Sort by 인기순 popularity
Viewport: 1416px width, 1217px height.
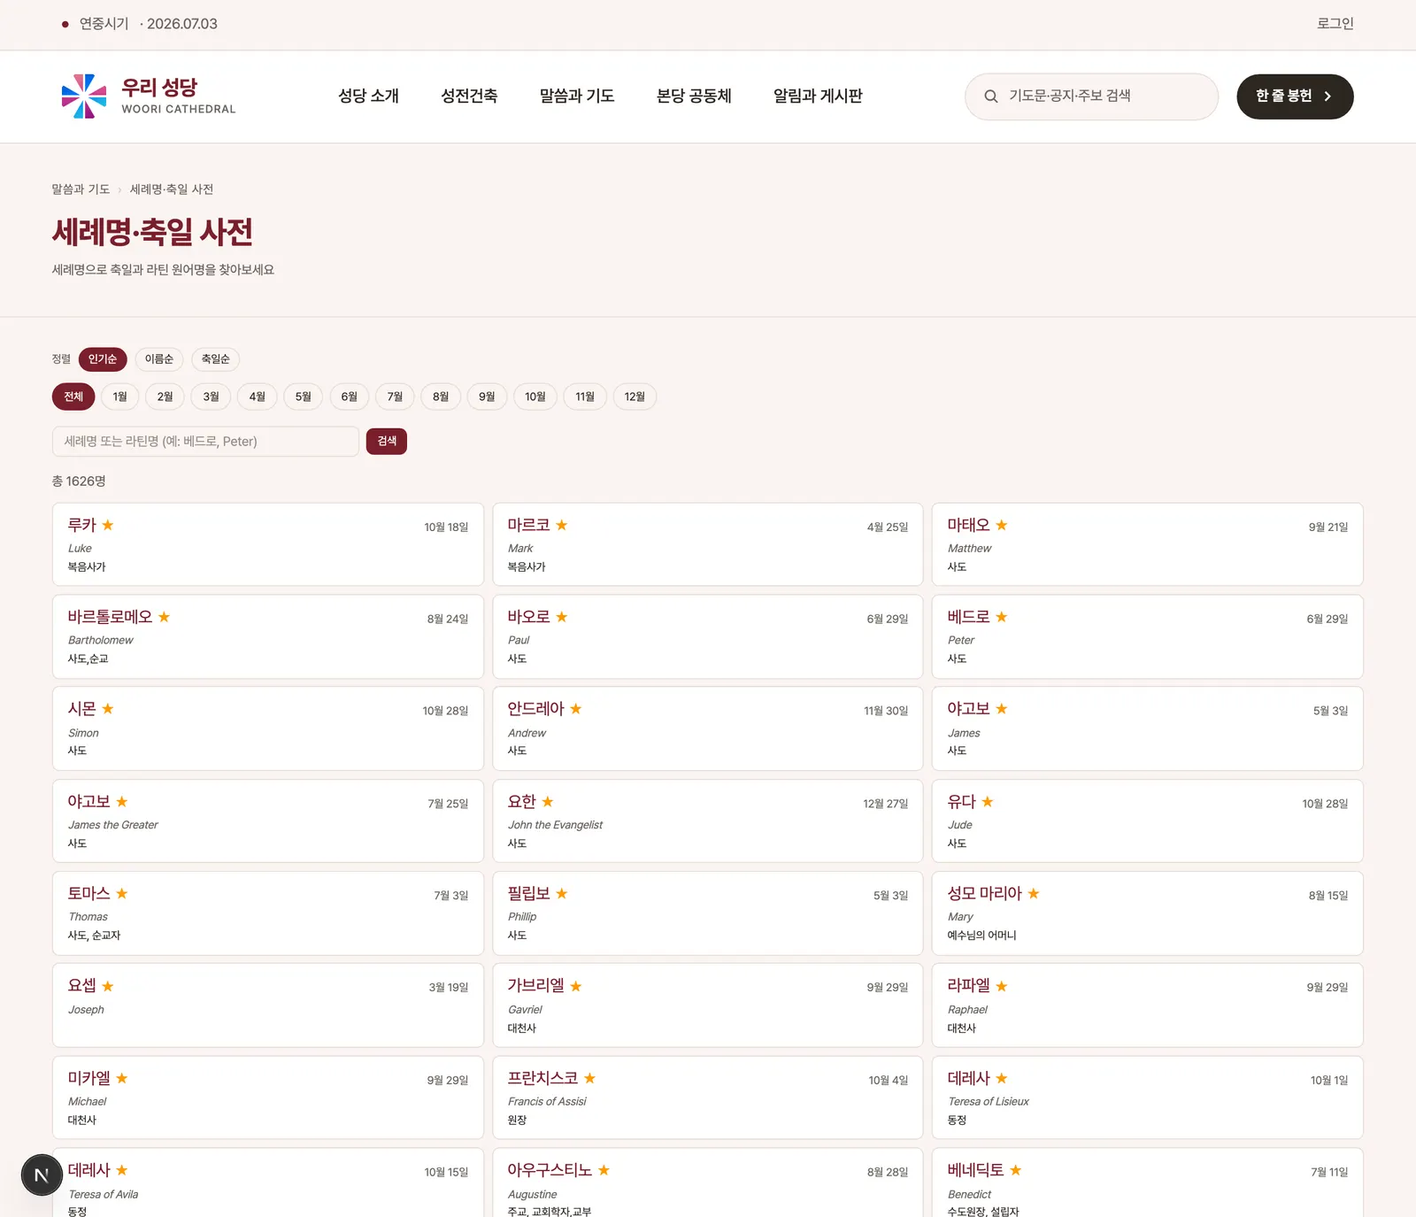[103, 359]
